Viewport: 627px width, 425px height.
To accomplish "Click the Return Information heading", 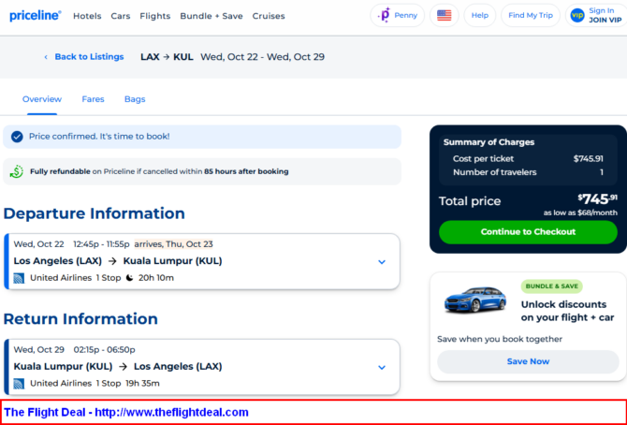I will click(80, 319).
